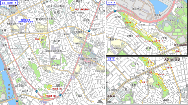
Task: Click the 与儀2 district name
Action: click(79, 96)
